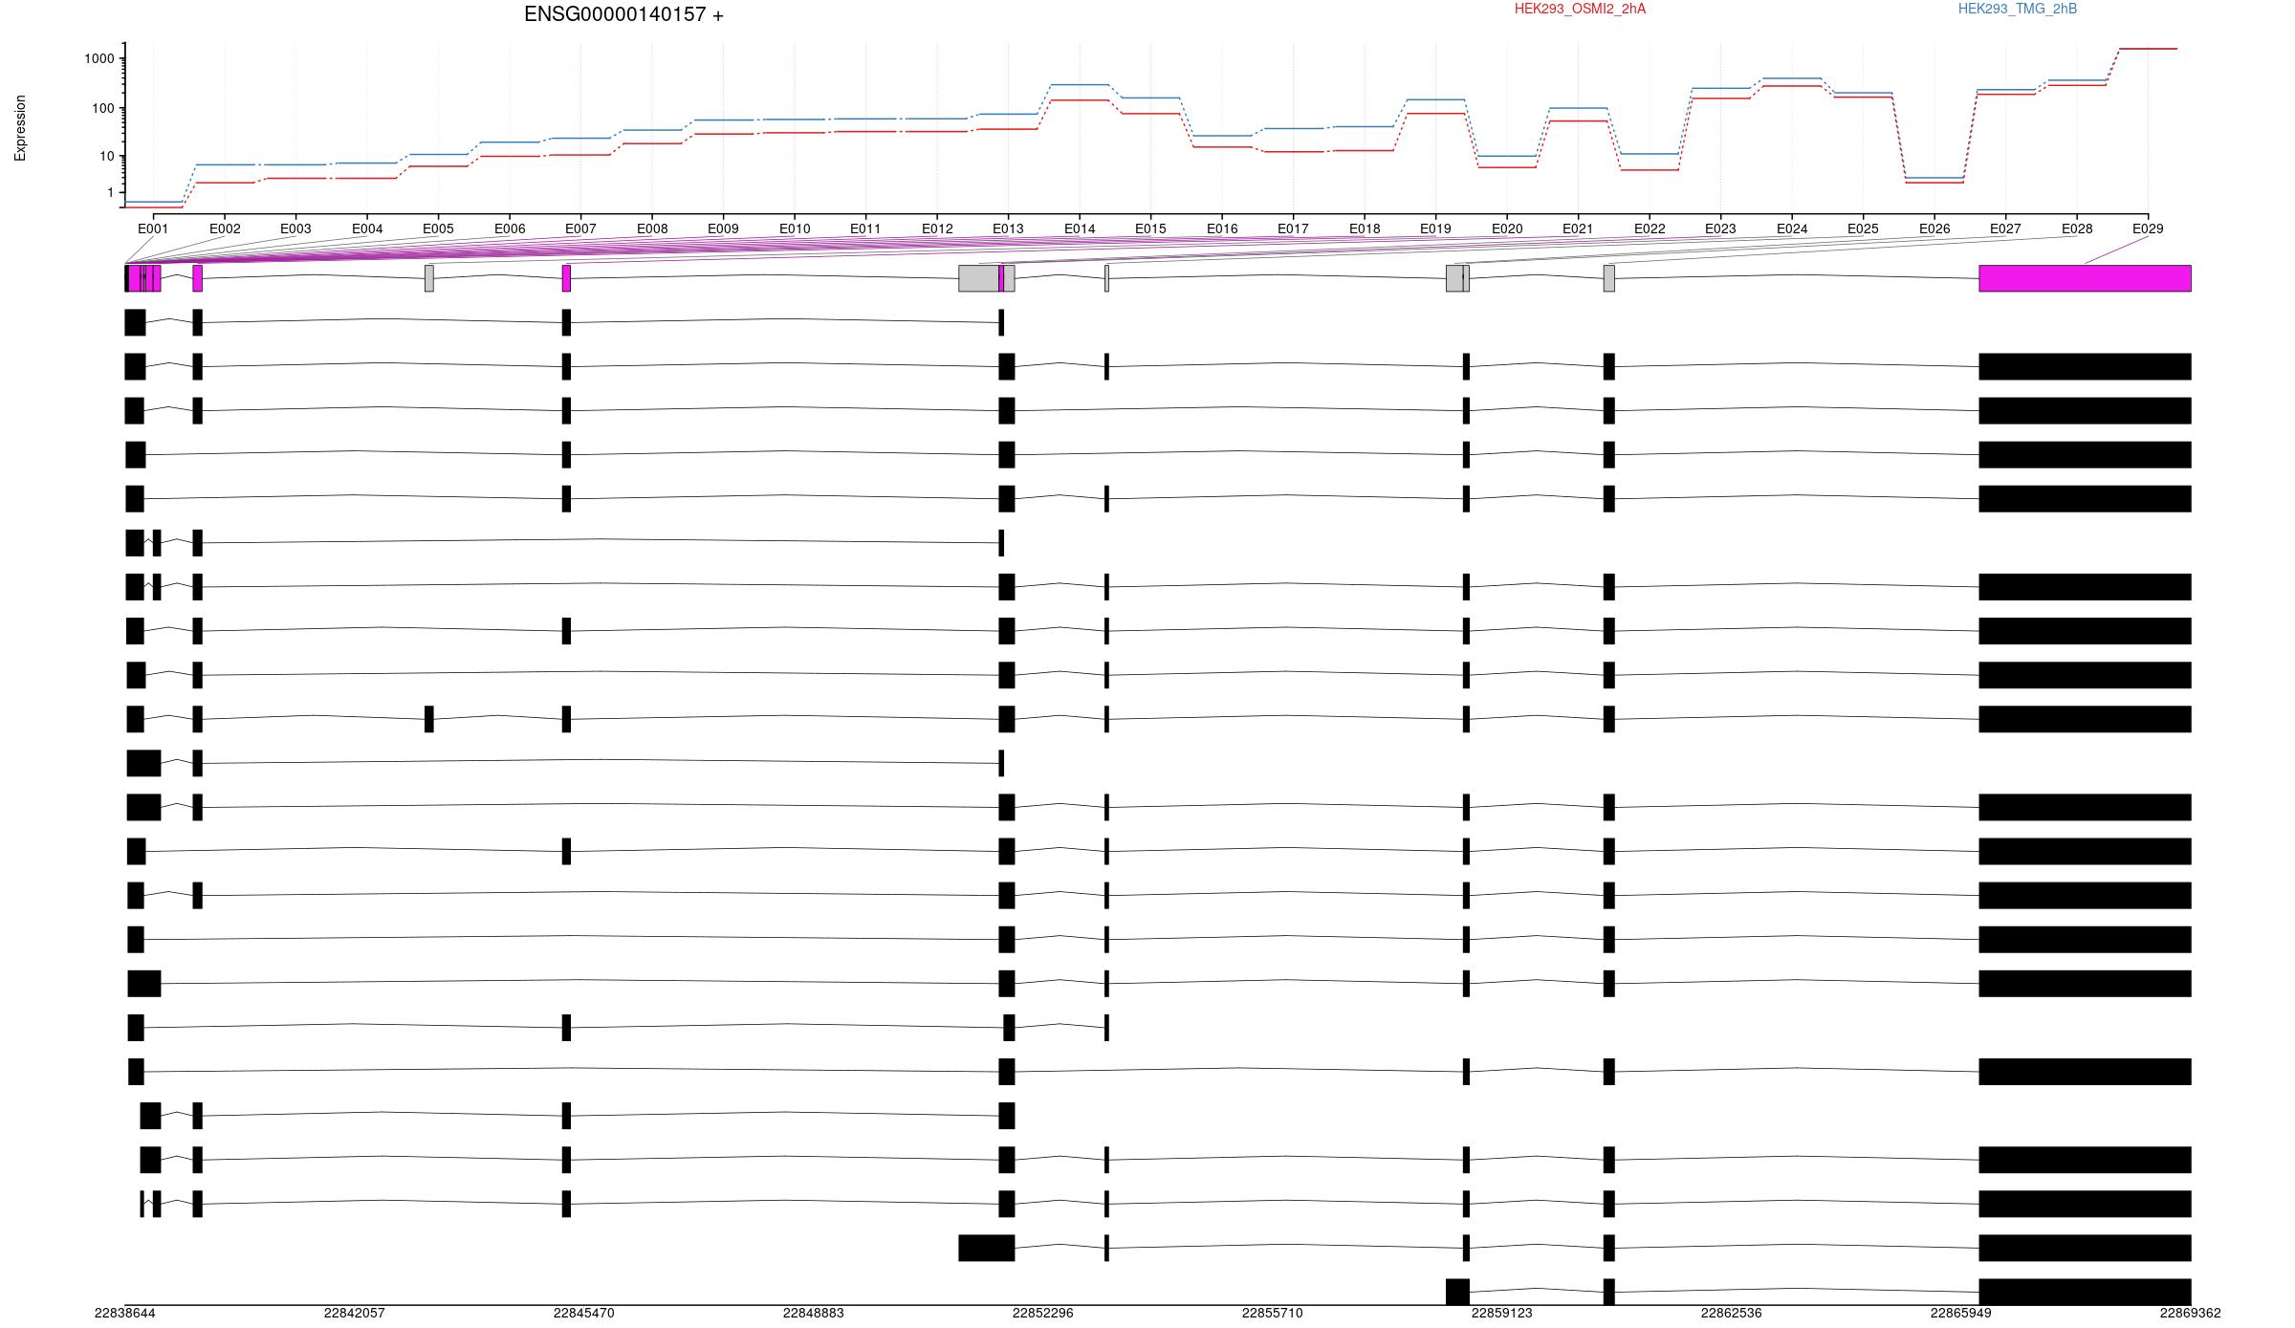Click genomic coordinate 22842057
Screen dimensions: 2295x1328
coord(355,1313)
